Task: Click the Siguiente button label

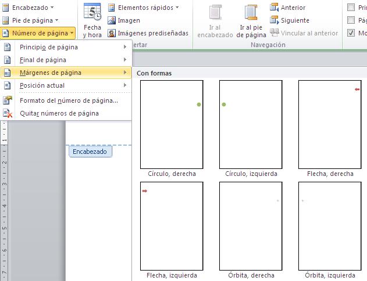Action: pos(295,20)
